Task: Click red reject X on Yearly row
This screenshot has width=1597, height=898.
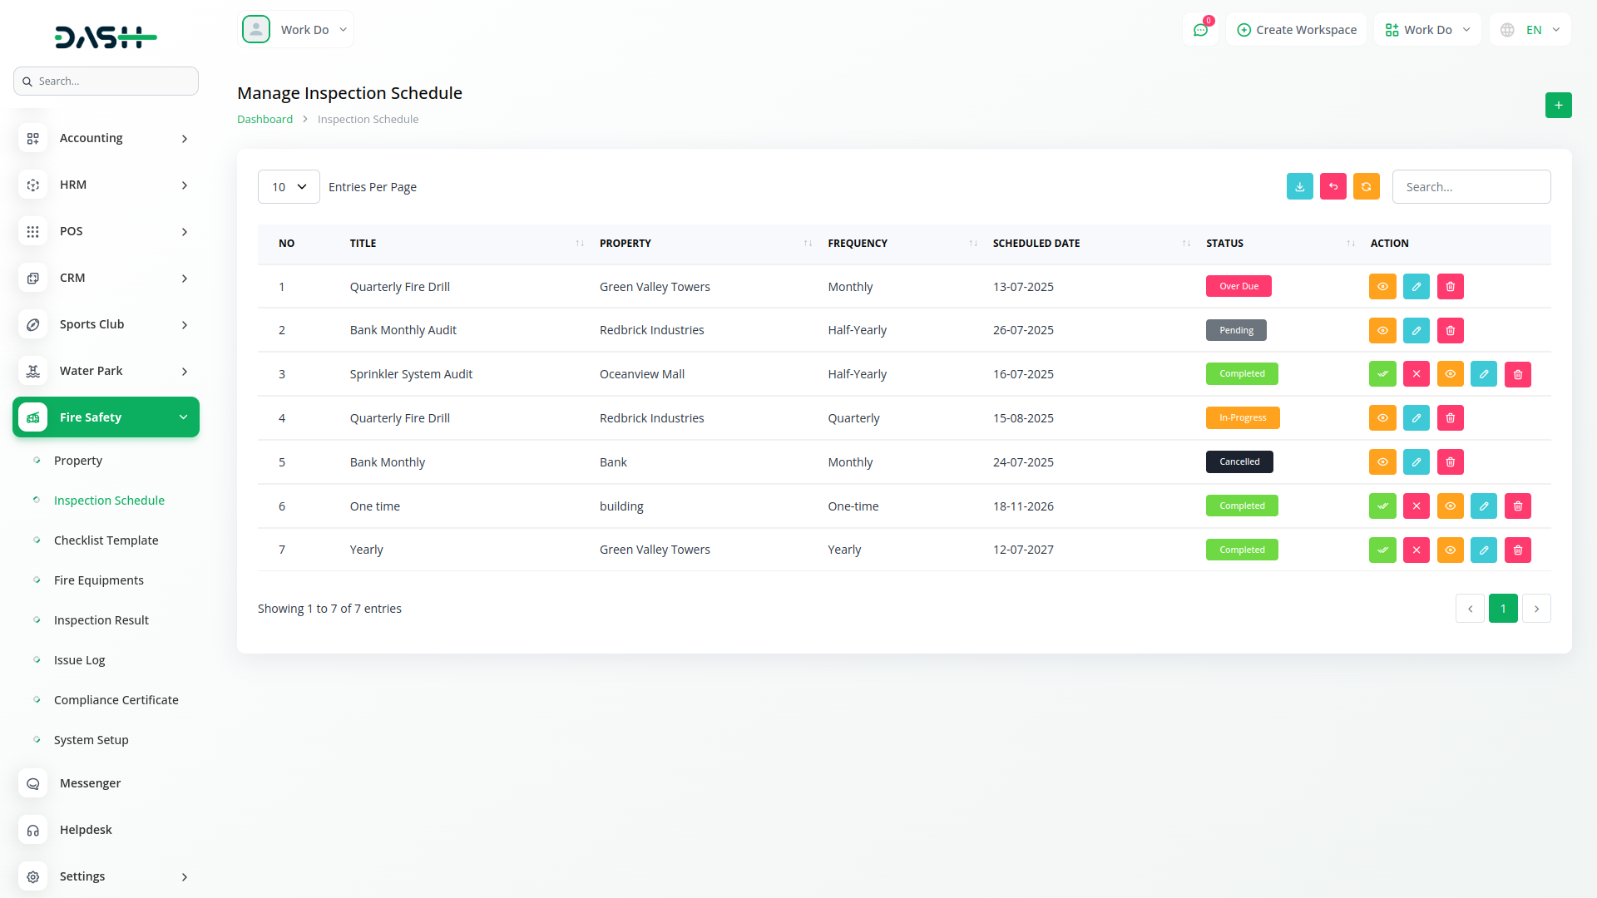Action: pyautogui.click(x=1416, y=550)
